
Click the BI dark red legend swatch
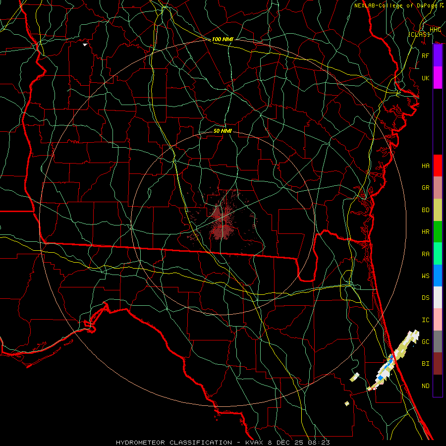coord(438,364)
